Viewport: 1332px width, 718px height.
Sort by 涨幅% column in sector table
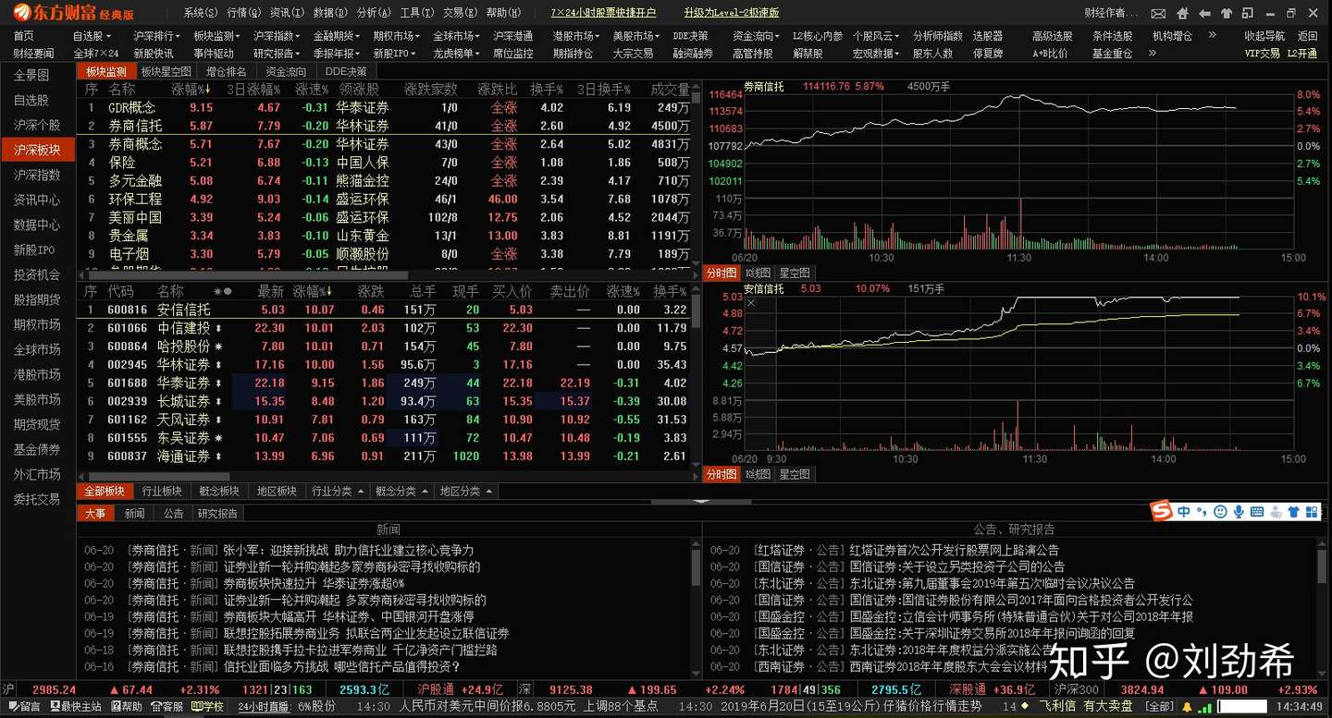(191, 90)
